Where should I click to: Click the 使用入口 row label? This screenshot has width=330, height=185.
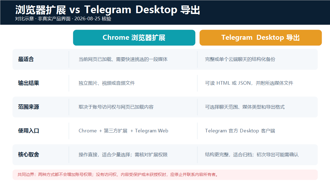point(29,131)
